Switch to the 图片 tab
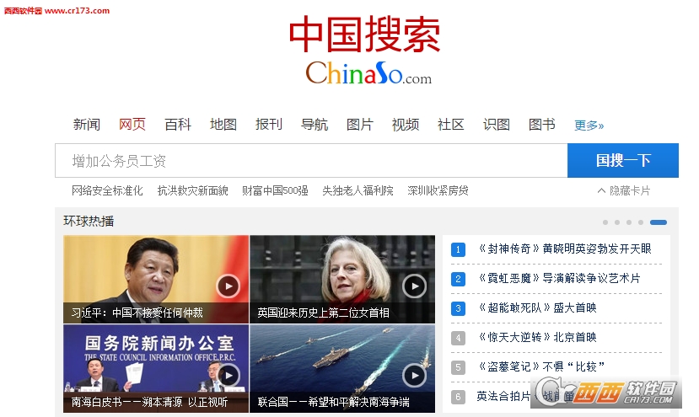Viewport: 699px width, 417px height. [x=360, y=125]
